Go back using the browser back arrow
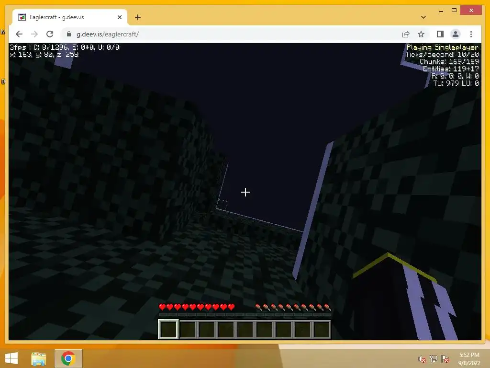 coord(19,34)
